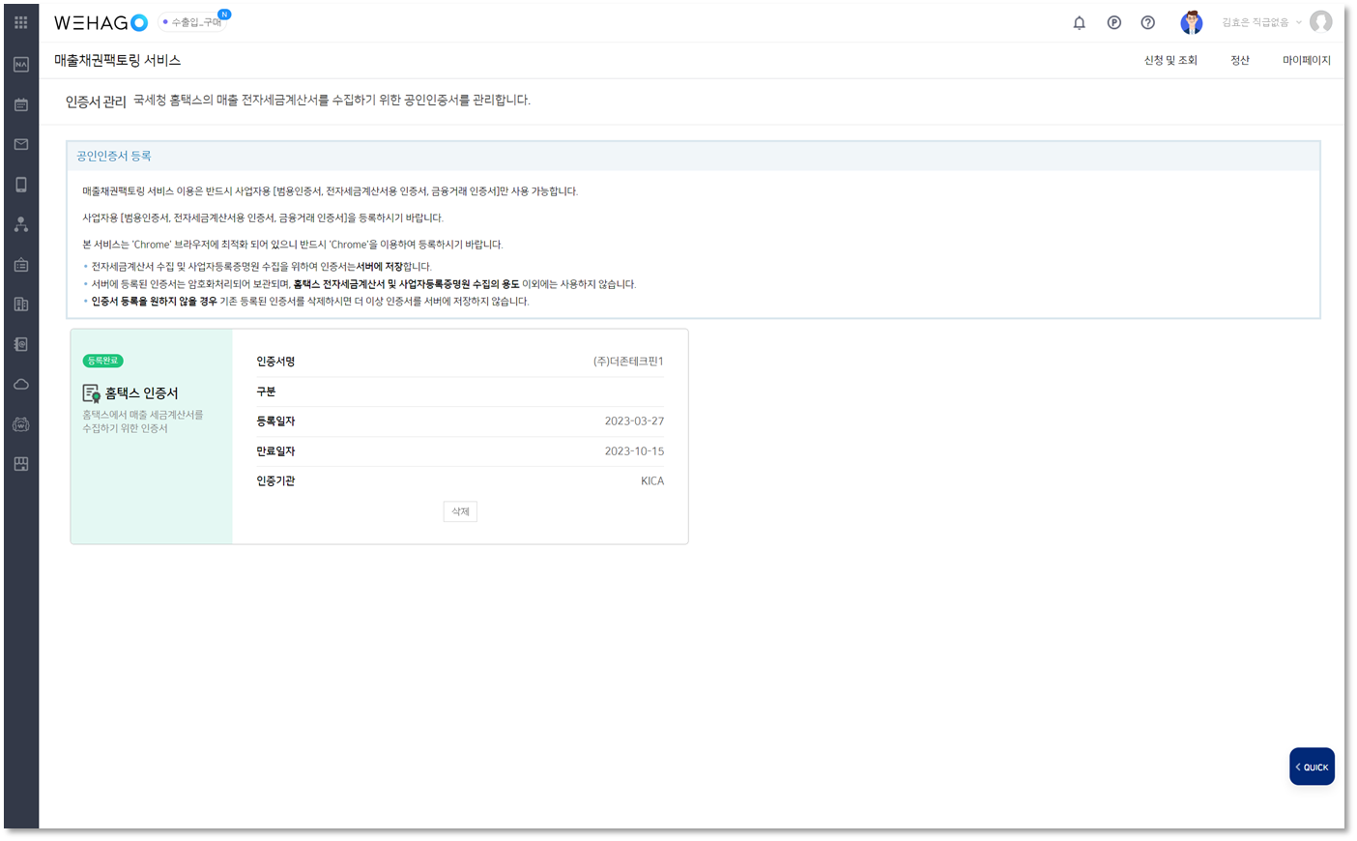Select the NA icon in the sidebar
Viewport: 1357px width, 841px height.
[x=20, y=64]
